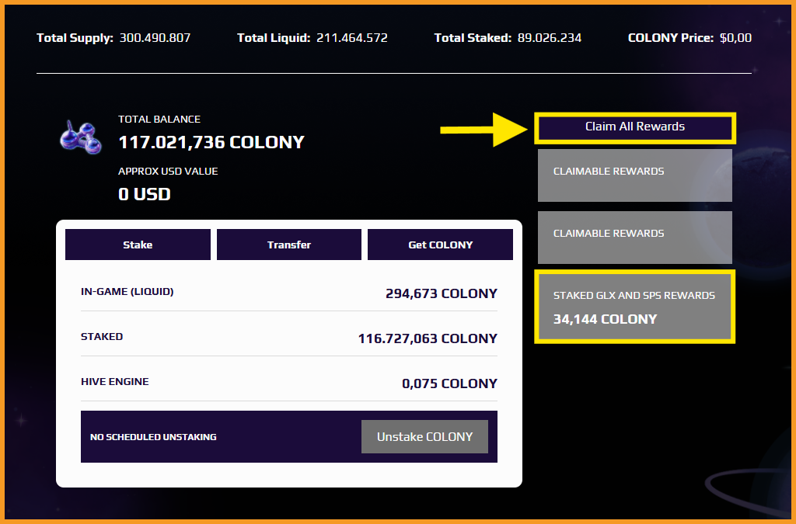
Task: Click the Total Liquid label
Action: (x=274, y=38)
